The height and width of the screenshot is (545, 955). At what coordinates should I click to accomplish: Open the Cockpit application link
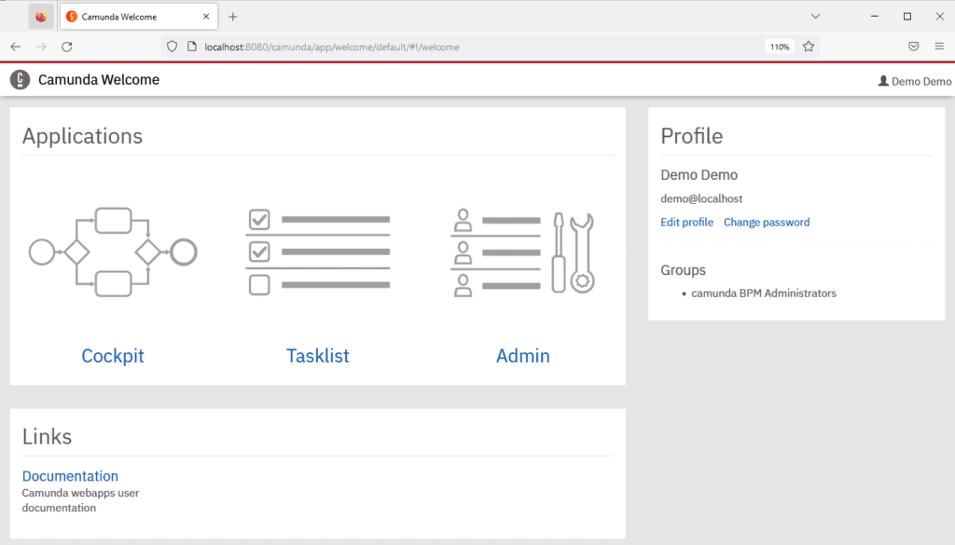click(x=113, y=356)
